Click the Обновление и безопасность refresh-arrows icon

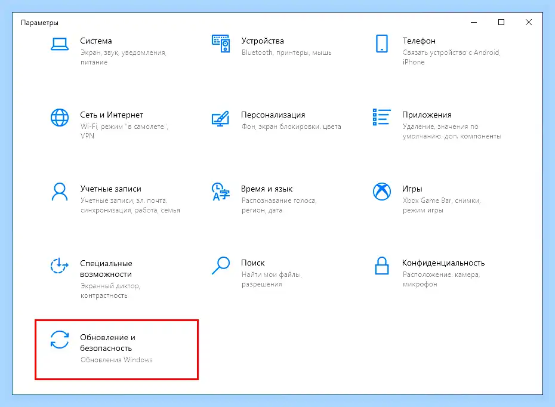point(60,340)
